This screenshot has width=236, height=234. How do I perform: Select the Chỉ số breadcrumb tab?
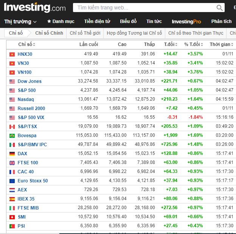click(16, 33)
